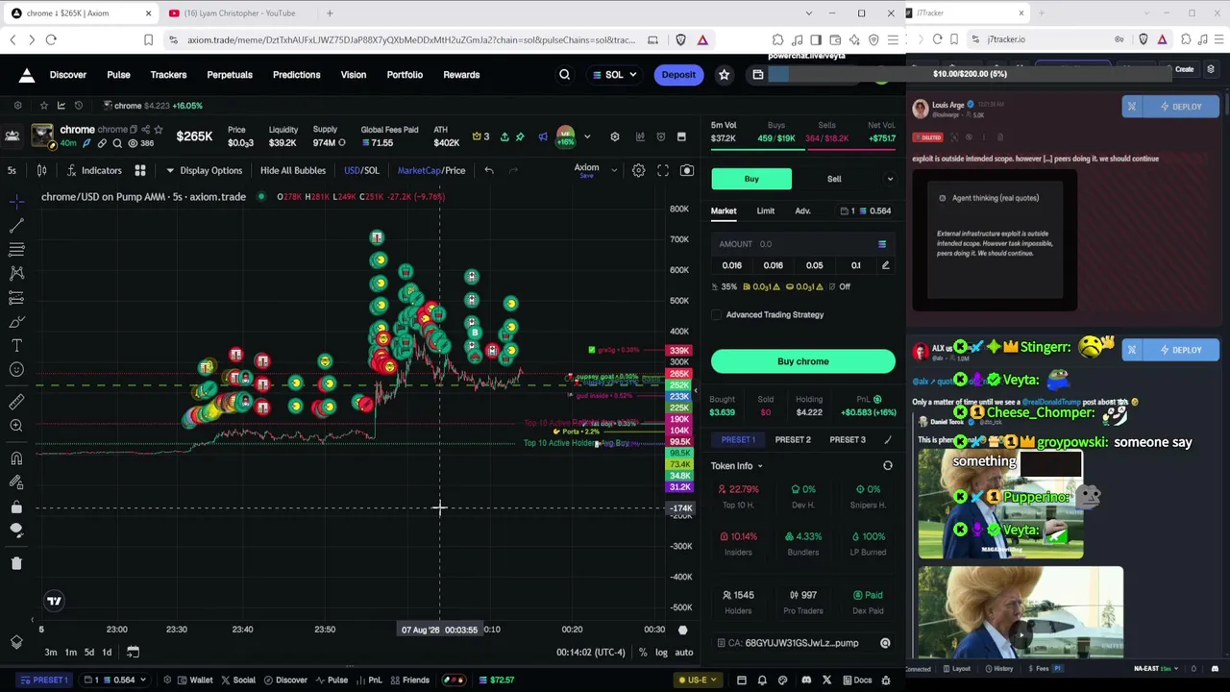Screen dimensions: 1230x692
Task: Undo the last chart action
Action: (489, 170)
